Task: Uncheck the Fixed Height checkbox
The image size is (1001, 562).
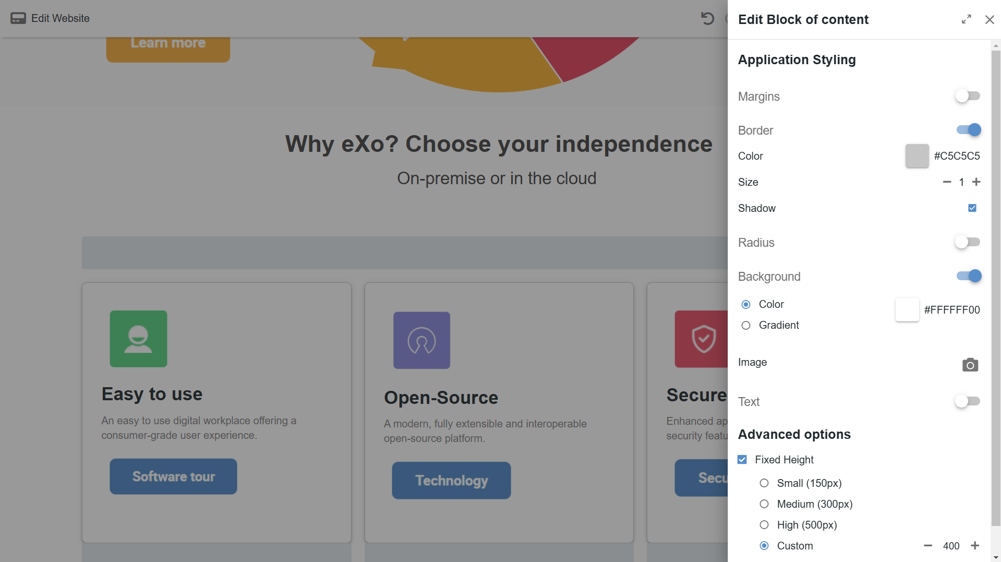Action: tap(742, 460)
